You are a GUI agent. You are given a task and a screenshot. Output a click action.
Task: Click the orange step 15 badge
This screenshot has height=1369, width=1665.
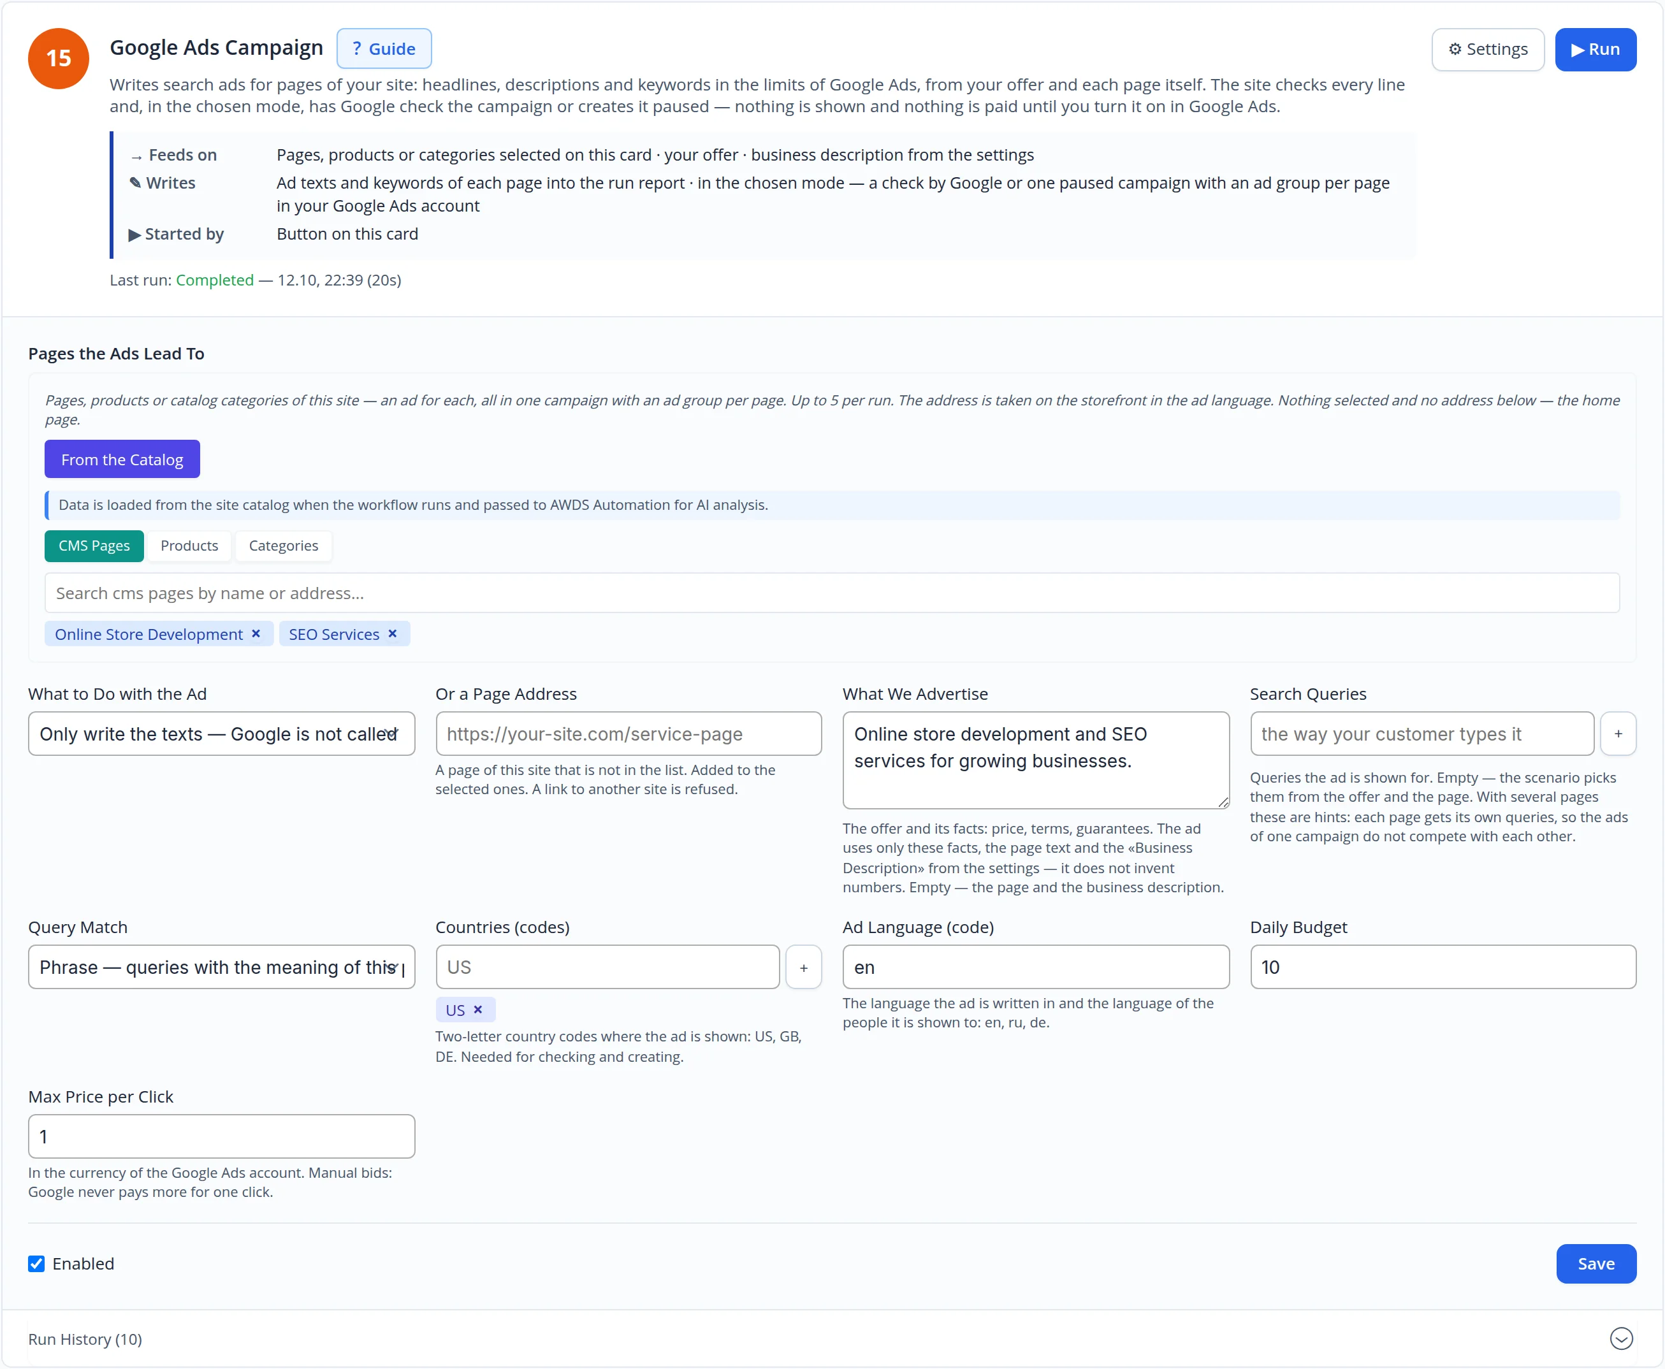point(59,59)
